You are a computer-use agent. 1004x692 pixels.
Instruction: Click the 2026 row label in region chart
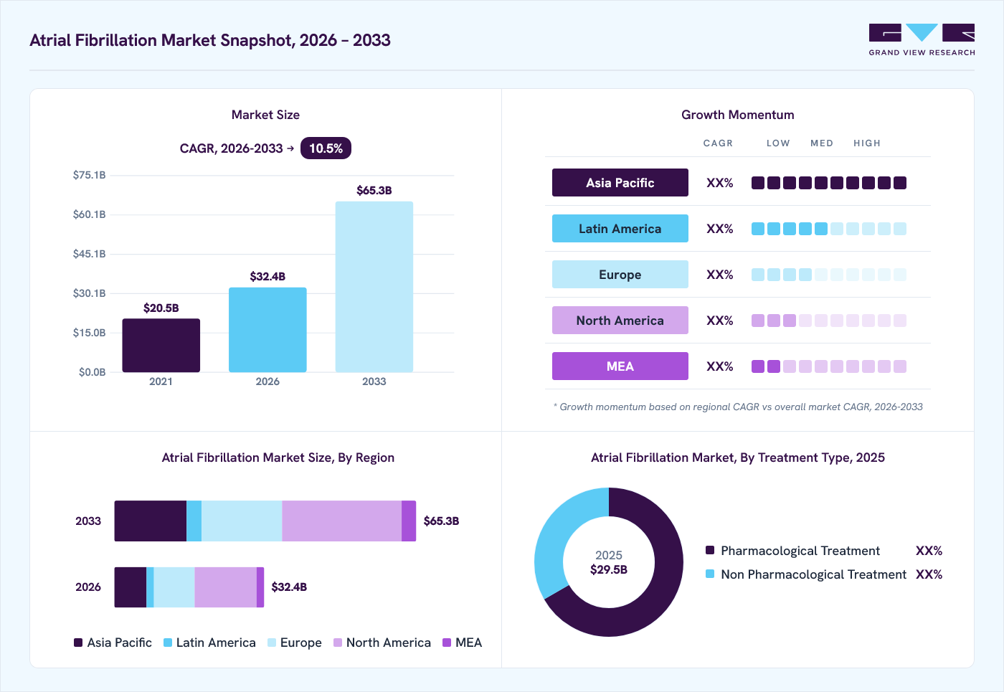coord(88,587)
